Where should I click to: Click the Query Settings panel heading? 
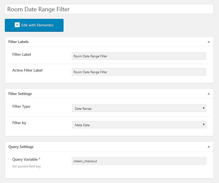click(x=21, y=147)
